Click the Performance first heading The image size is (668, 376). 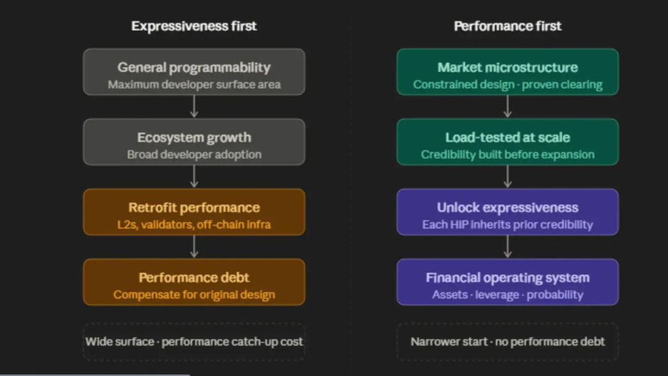(508, 26)
